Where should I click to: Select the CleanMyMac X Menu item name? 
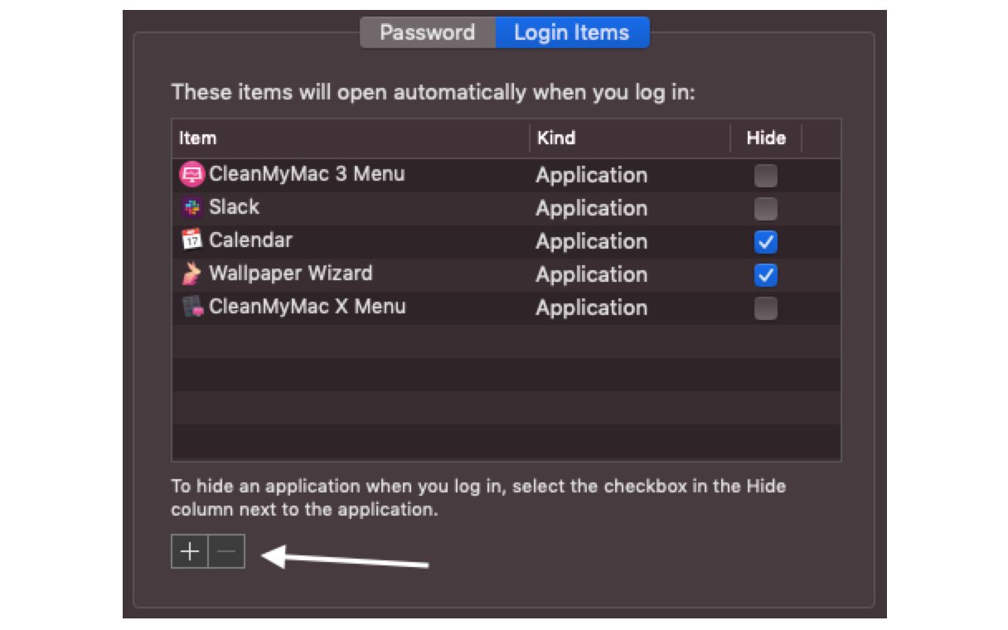tap(308, 307)
